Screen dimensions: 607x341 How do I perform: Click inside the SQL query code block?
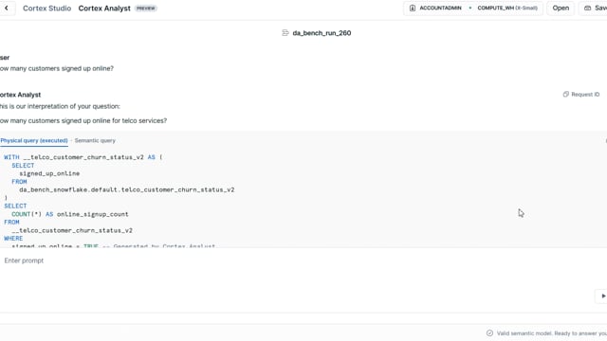pyautogui.click(x=302, y=199)
